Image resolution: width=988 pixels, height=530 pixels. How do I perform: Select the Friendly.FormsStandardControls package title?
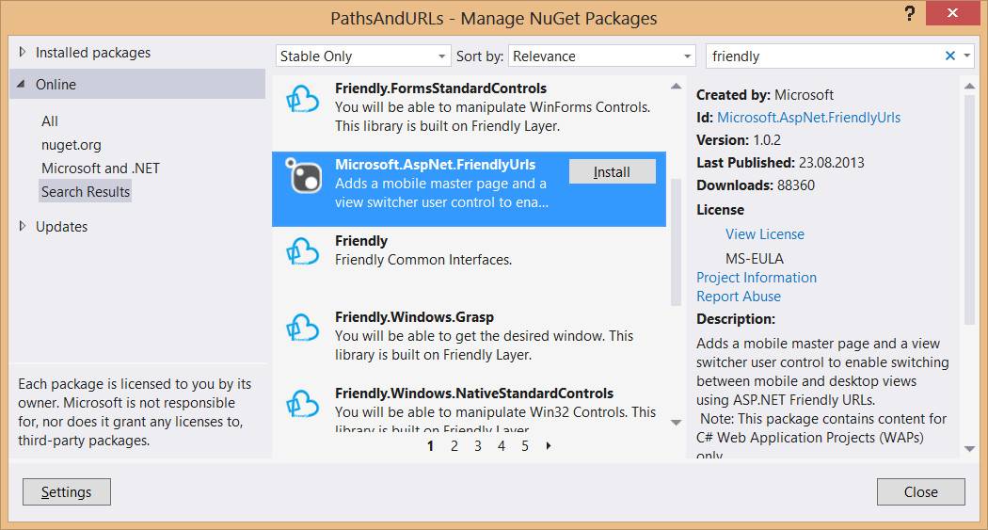[x=440, y=88]
